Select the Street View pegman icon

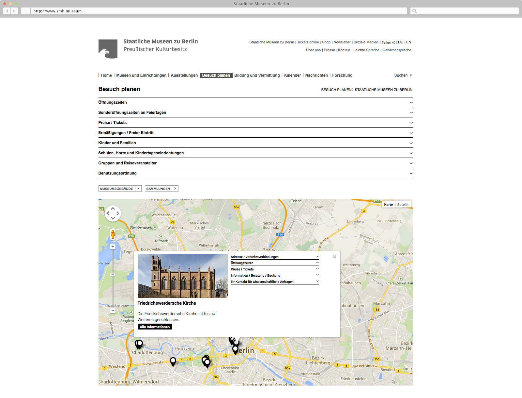click(x=113, y=234)
